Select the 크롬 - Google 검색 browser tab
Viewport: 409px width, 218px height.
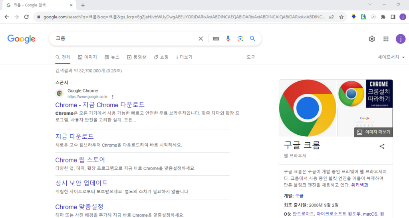tap(39, 5)
